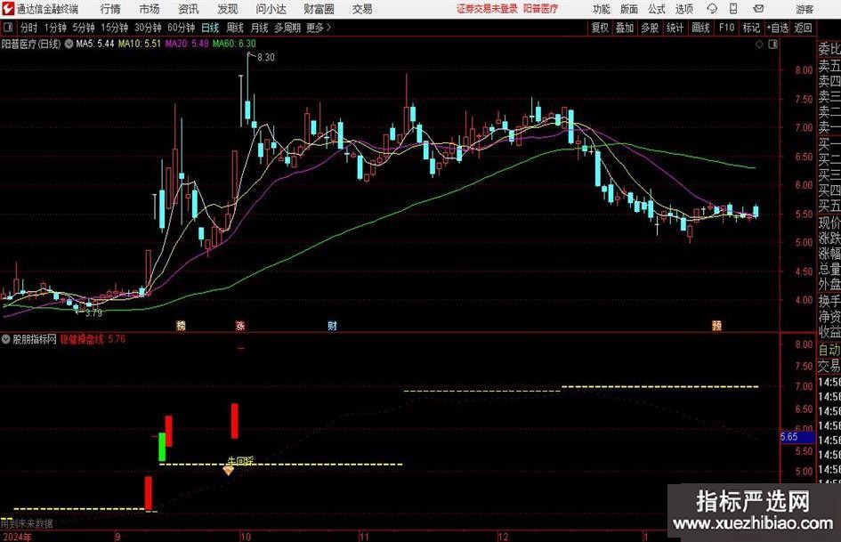Click the 阳普医疗 stock name in title bar

coord(541,9)
